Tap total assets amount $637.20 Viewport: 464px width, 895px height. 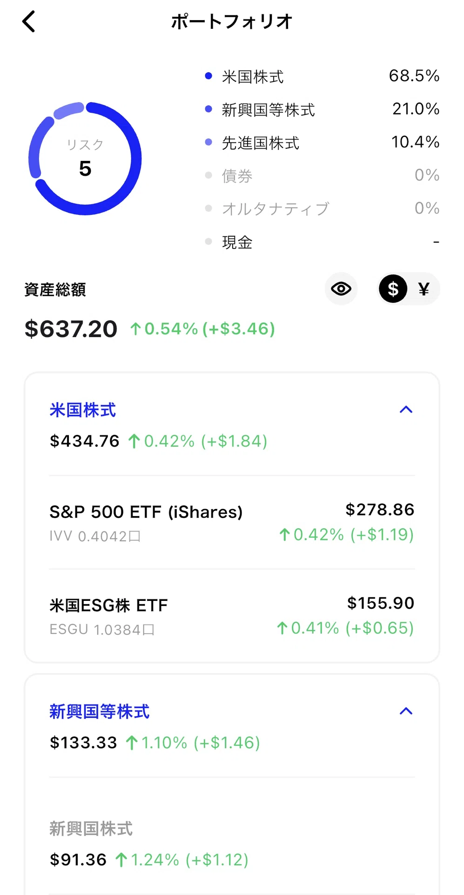click(71, 329)
